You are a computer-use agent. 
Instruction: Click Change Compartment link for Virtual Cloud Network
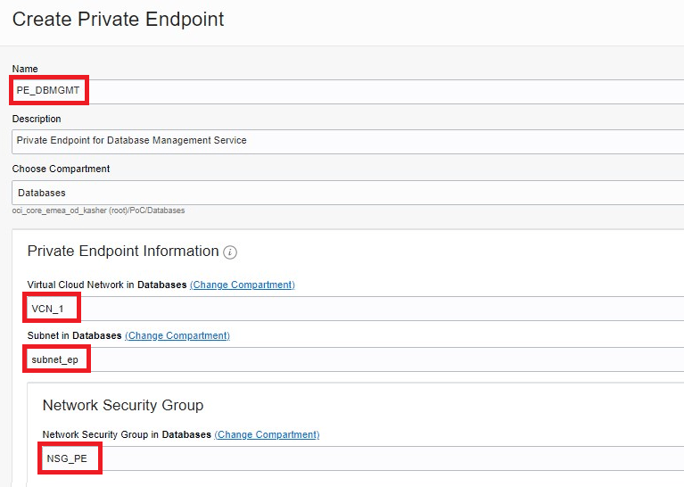point(242,285)
